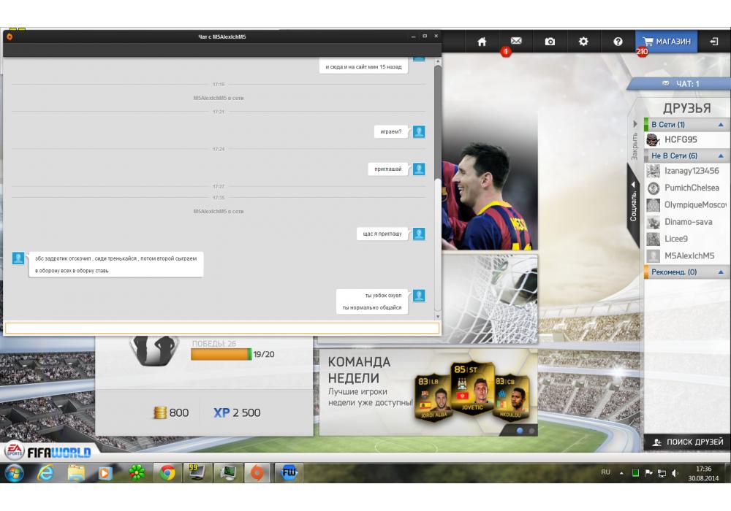Switch to second Team of the Week slide
The image size is (731, 511).
(x=531, y=431)
